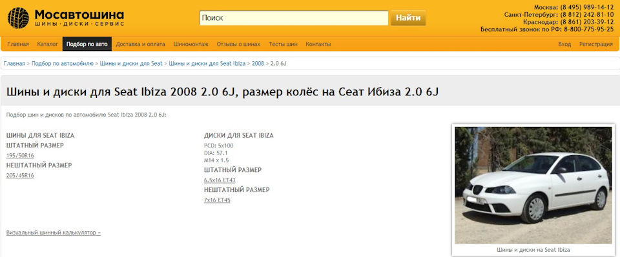Open Доставка и оплата page
620x257 pixels.
click(x=140, y=44)
